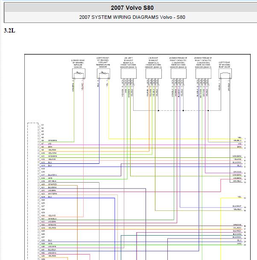
Task: Select the BRN wire label at pin A8
Action: pos(50,147)
